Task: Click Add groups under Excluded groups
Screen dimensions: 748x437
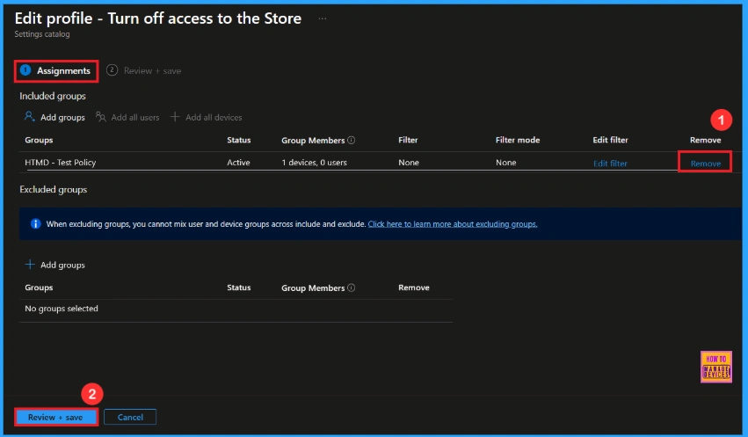Action: click(x=62, y=265)
